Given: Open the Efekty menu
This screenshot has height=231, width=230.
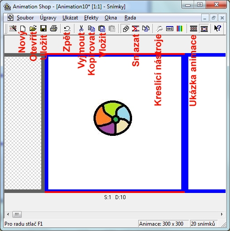Looking at the screenshot, I should point(91,18).
